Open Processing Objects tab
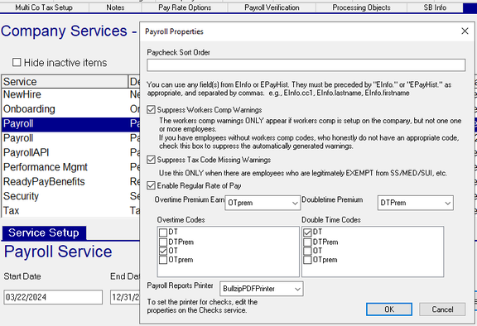477x326 pixels. (x=361, y=7)
